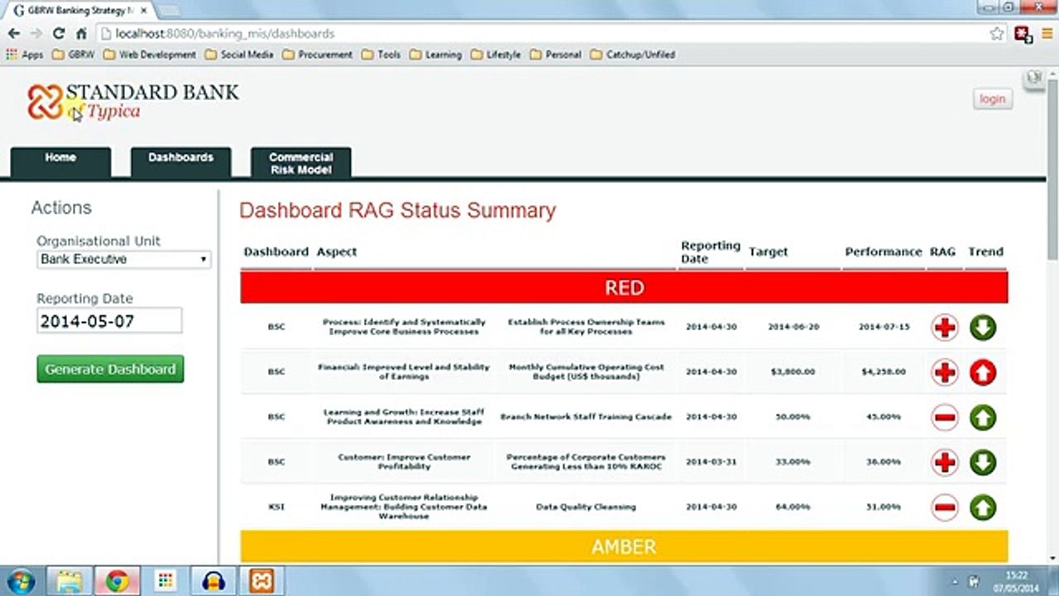
Task: Click the Aspect column header
Action: point(336,252)
